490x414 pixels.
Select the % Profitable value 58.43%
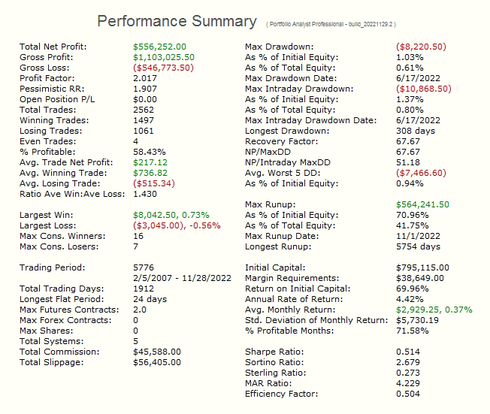149,152
